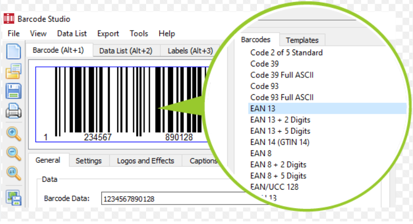Switch to the Data List (Alt+2) tab
Image resolution: width=413 pixels, height=224 pixels.
tap(126, 51)
